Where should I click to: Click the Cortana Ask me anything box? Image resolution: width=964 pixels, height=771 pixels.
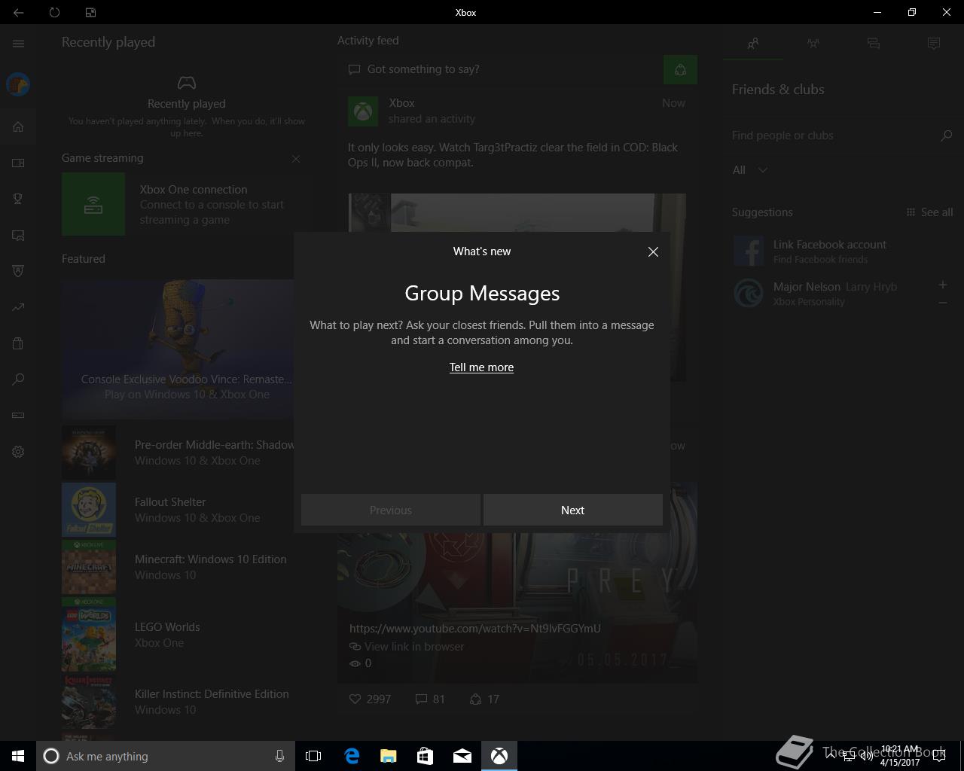coord(165,756)
